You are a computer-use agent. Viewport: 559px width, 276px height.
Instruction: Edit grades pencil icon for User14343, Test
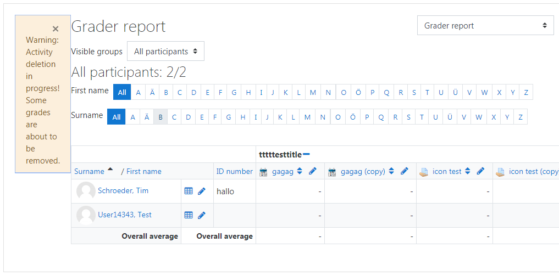click(201, 215)
